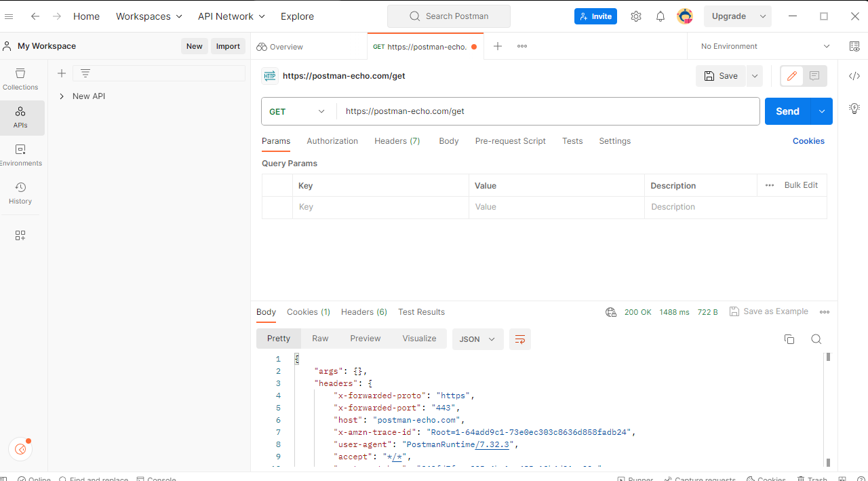The height and width of the screenshot is (481, 868).
Task: Click the network globe icon in response
Action: pyautogui.click(x=611, y=312)
